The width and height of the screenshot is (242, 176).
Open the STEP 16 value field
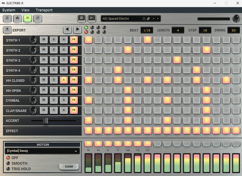205,30
